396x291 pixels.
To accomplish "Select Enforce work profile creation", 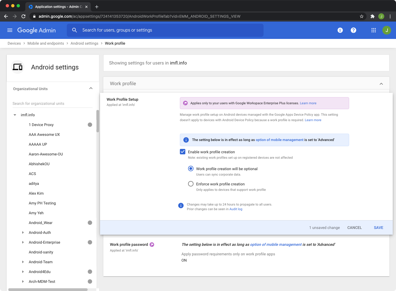I will point(191,184).
